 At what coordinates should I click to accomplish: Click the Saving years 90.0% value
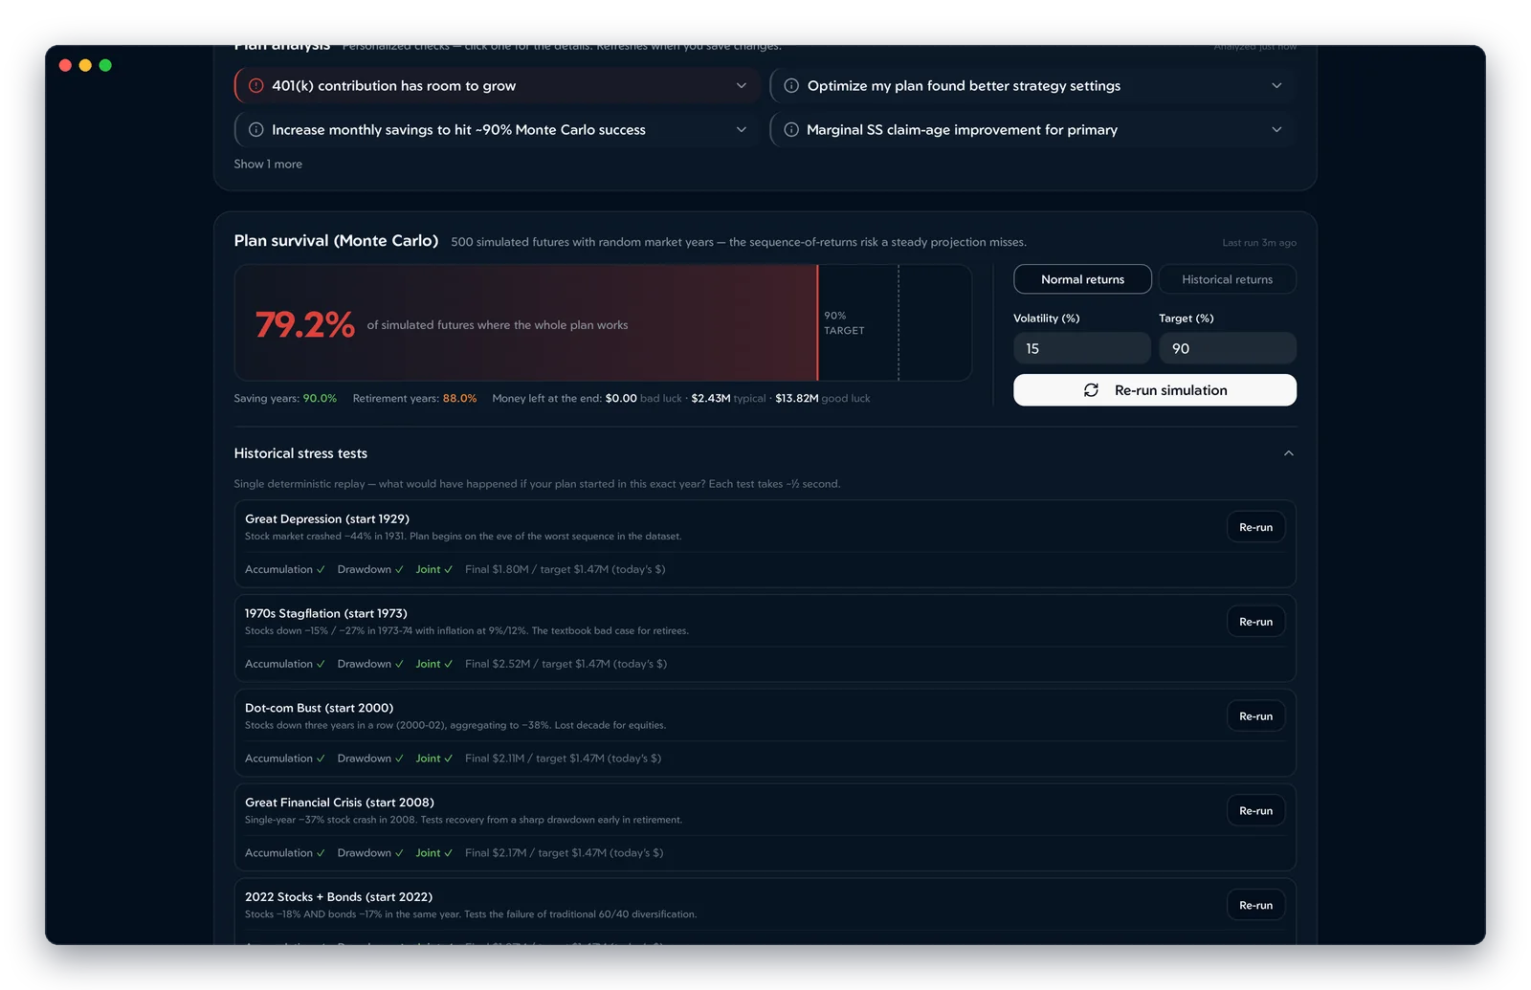pos(320,399)
